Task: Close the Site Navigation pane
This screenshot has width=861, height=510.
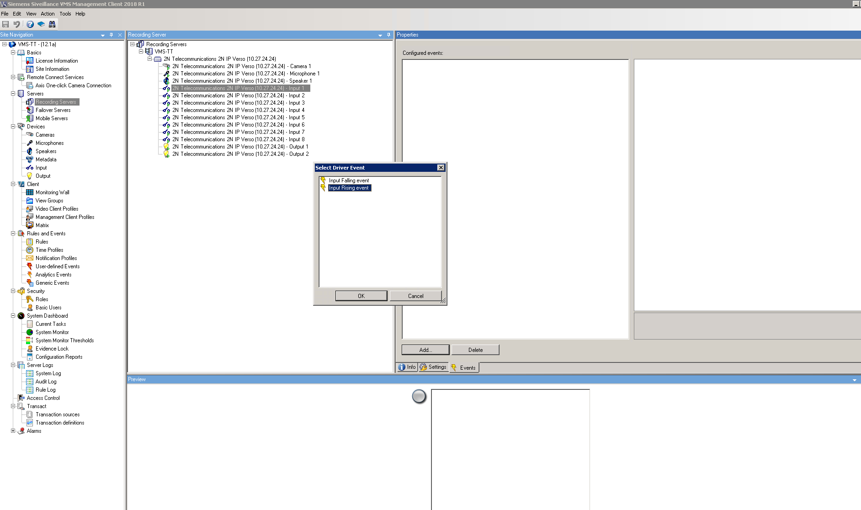Action: click(120, 35)
